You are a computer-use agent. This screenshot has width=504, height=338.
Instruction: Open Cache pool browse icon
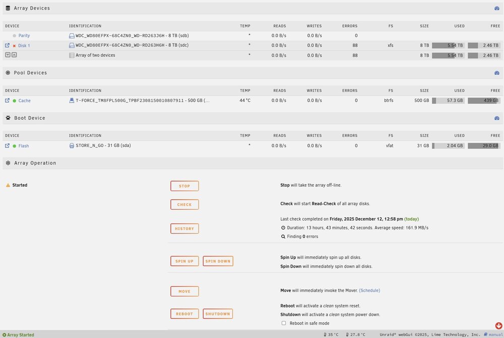pos(7,101)
